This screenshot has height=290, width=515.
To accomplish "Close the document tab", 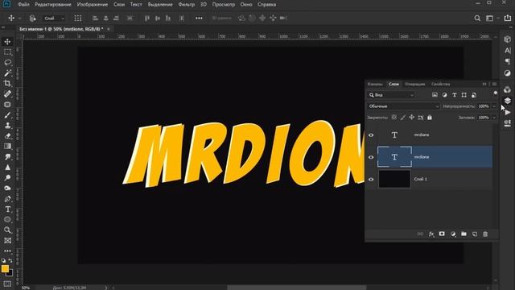I will click(109, 29).
